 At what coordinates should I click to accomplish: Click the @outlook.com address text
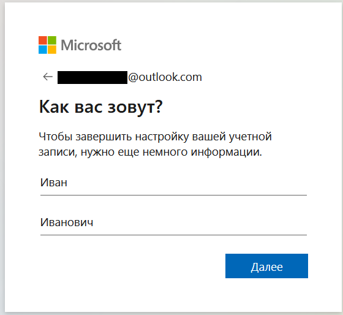pos(165,77)
